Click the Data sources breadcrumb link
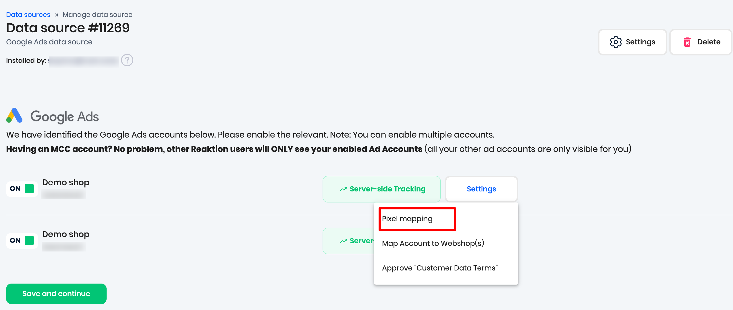The image size is (733, 310). tap(28, 15)
